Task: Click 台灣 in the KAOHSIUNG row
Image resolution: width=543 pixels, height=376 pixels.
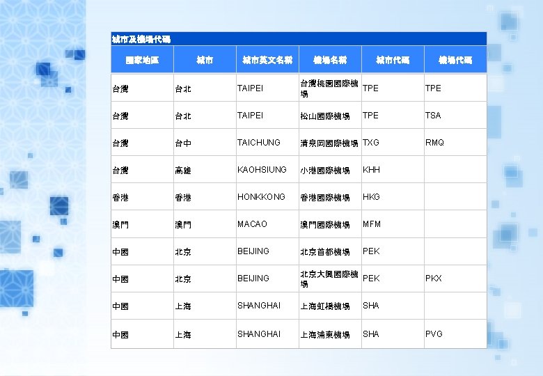Action: point(120,171)
